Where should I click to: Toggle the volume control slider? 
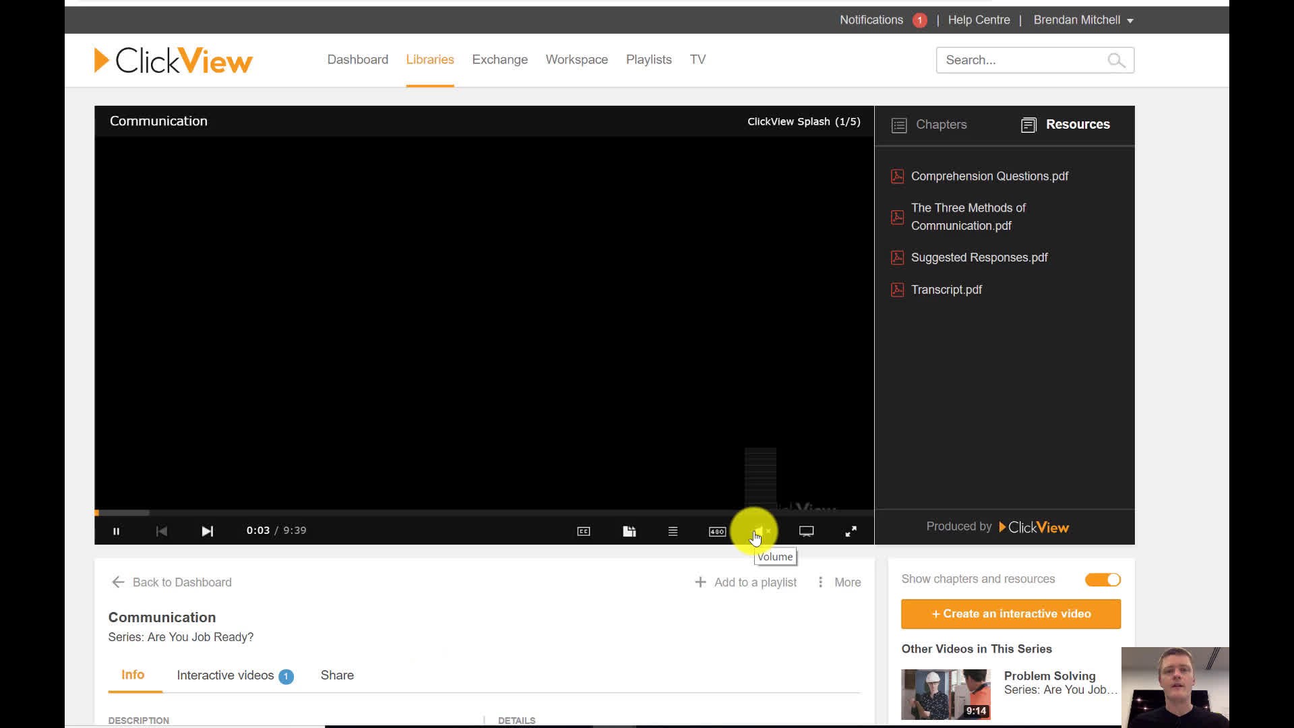[x=760, y=530]
